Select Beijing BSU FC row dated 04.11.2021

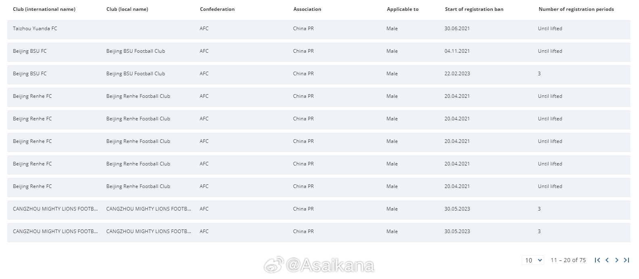coord(319,52)
